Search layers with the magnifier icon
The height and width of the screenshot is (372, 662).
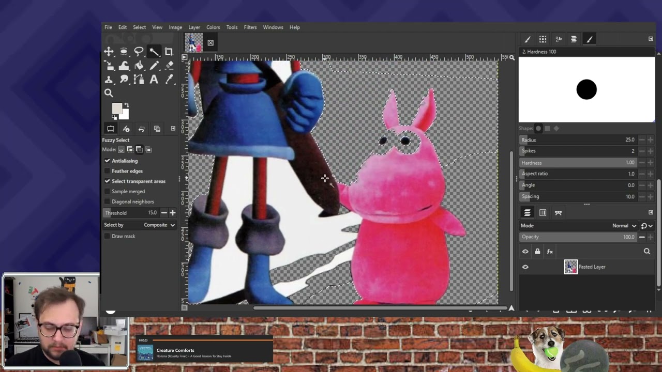647,252
